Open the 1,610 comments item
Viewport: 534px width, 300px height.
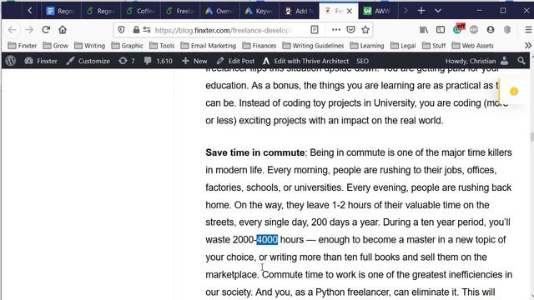(x=158, y=61)
